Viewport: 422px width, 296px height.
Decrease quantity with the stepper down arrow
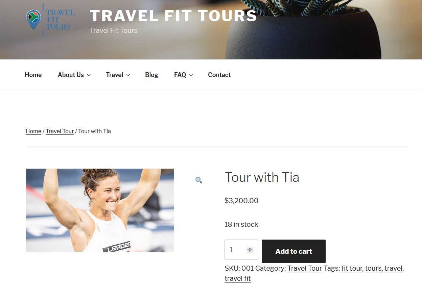[x=250, y=251]
